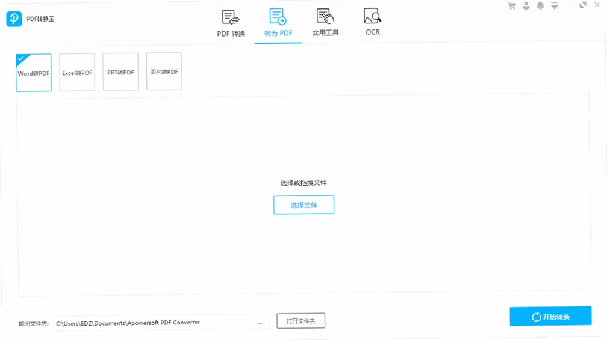Open the user account icon
The height and width of the screenshot is (340, 607).
[x=526, y=6]
